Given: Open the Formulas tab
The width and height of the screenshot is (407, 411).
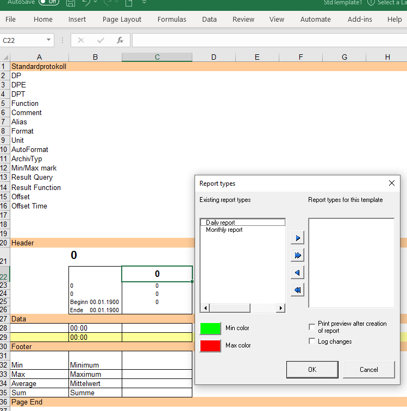Looking at the screenshot, I should tap(172, 19).
